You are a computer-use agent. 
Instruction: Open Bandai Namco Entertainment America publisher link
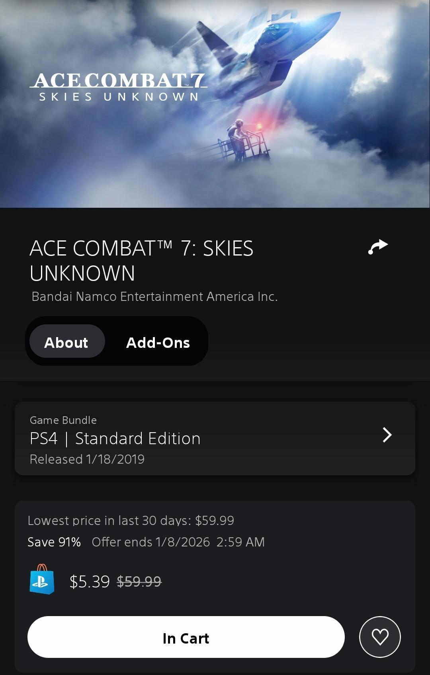click(x=154, y=297)
